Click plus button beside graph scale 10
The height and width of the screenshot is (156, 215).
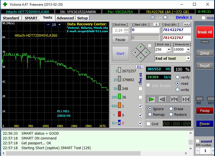pos(60,24)
